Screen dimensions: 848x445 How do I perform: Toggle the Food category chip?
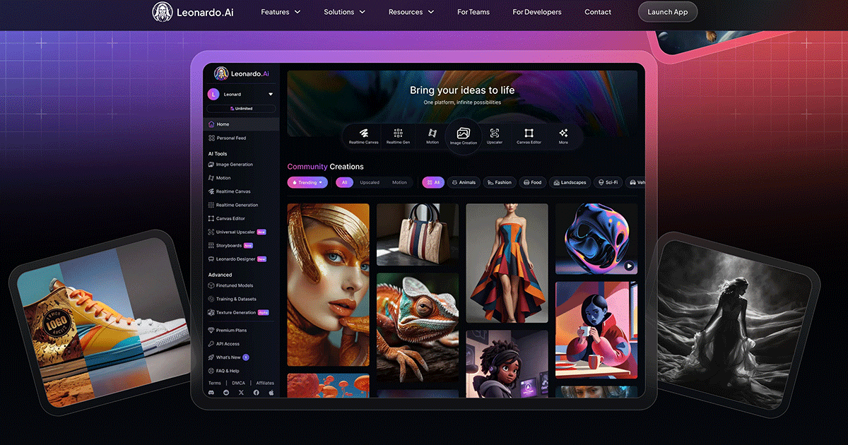(x=533, y=182)
